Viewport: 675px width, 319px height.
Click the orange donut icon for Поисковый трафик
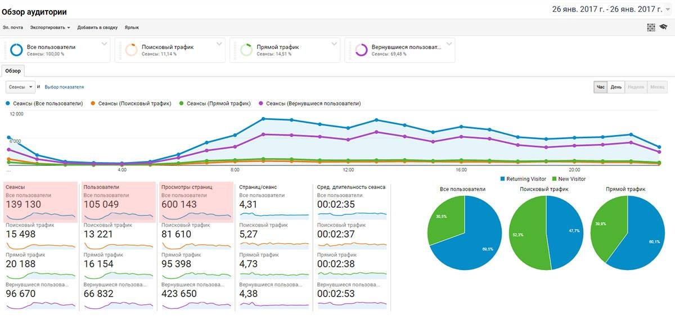(131, 50)
